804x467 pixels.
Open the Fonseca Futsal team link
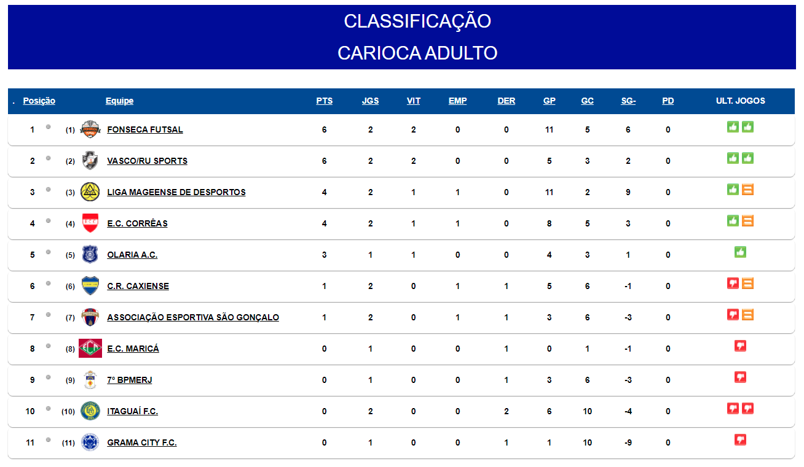[145, 130]
